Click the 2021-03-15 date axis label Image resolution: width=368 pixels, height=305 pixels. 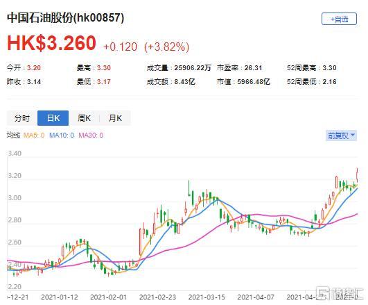[207, 297]
